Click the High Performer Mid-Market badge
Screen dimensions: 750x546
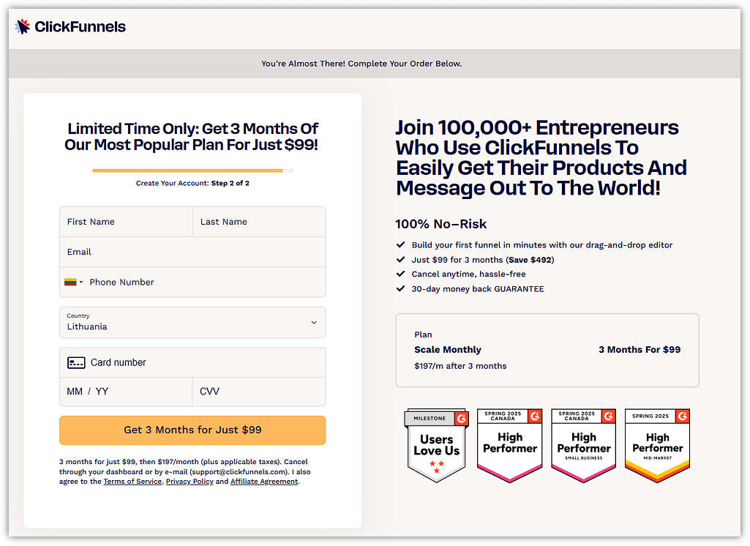tap(657, 445)
